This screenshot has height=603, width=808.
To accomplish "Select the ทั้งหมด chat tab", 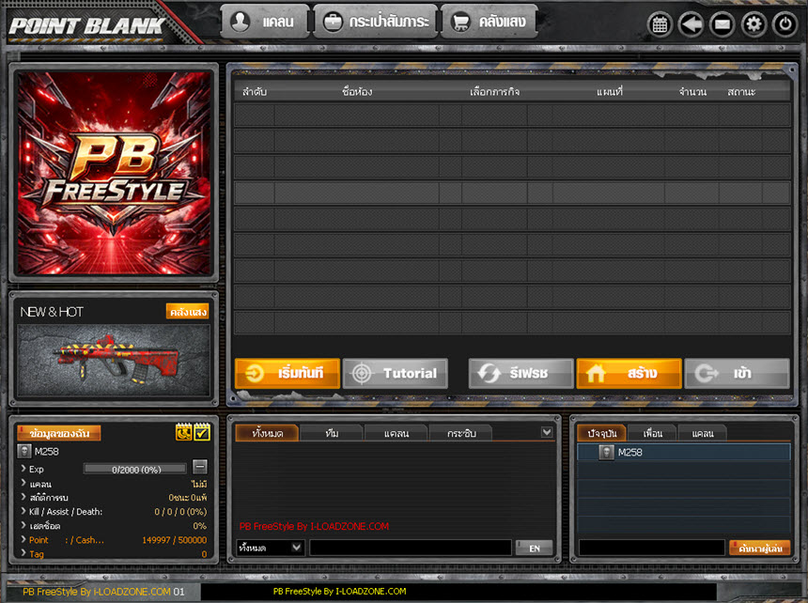I will point(267,433).
